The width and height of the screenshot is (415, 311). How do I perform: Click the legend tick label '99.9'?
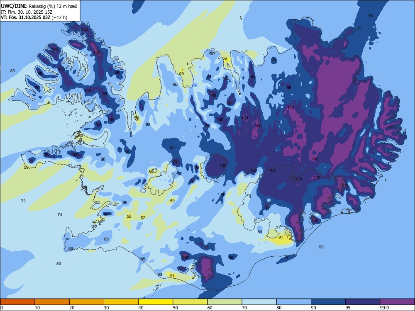click(384, 308)
